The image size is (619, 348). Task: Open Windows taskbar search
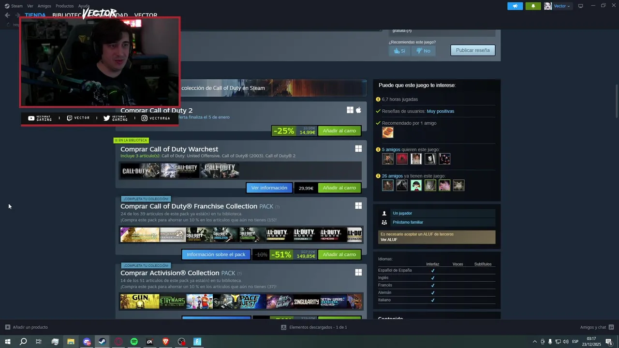[x=23, y=342]
